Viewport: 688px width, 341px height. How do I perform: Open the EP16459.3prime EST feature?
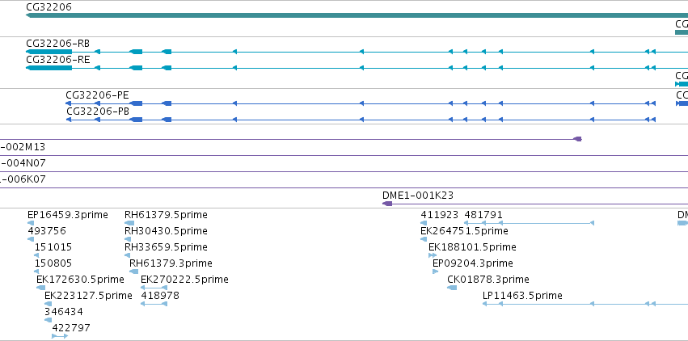click(68, 215)
